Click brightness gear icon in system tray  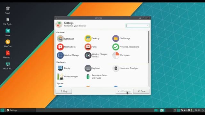189,110
